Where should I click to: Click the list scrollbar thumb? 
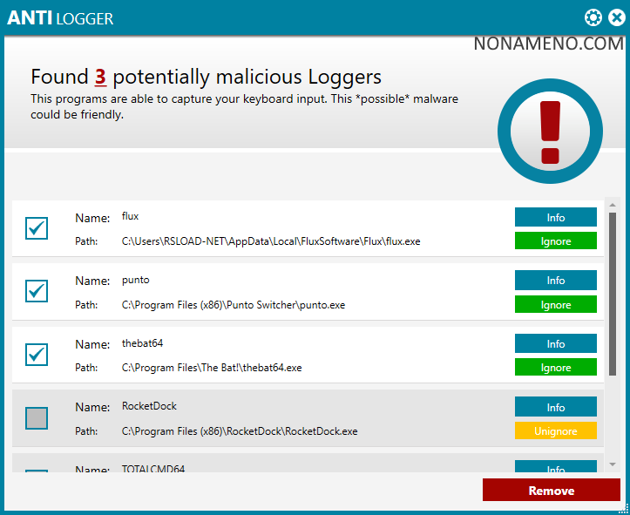(x=613, y=294)
